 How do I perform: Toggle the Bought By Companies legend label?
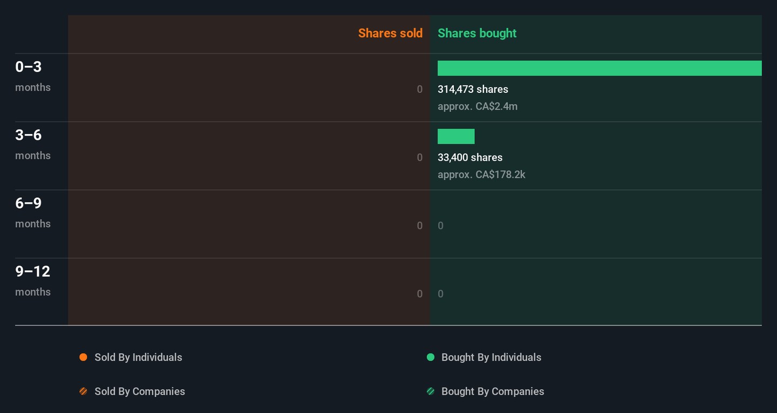pos(493,391)
